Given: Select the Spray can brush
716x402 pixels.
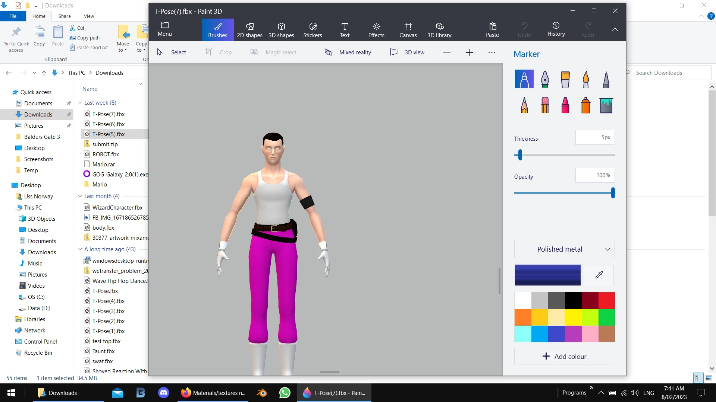Looking at the screenshot, I should pyautogui.click(x=585, y=105).
